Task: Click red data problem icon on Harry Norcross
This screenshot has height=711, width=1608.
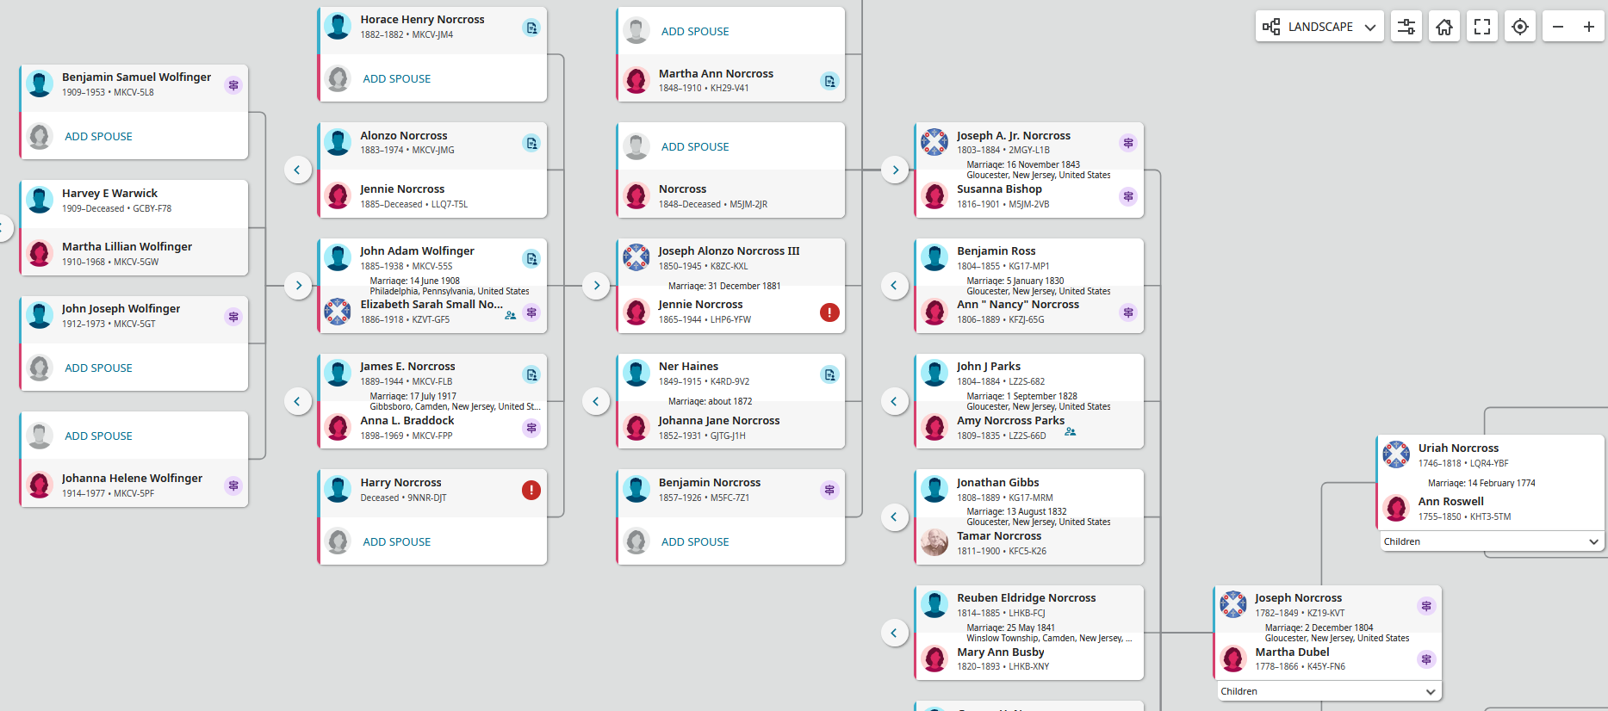Action: (531, 490)
